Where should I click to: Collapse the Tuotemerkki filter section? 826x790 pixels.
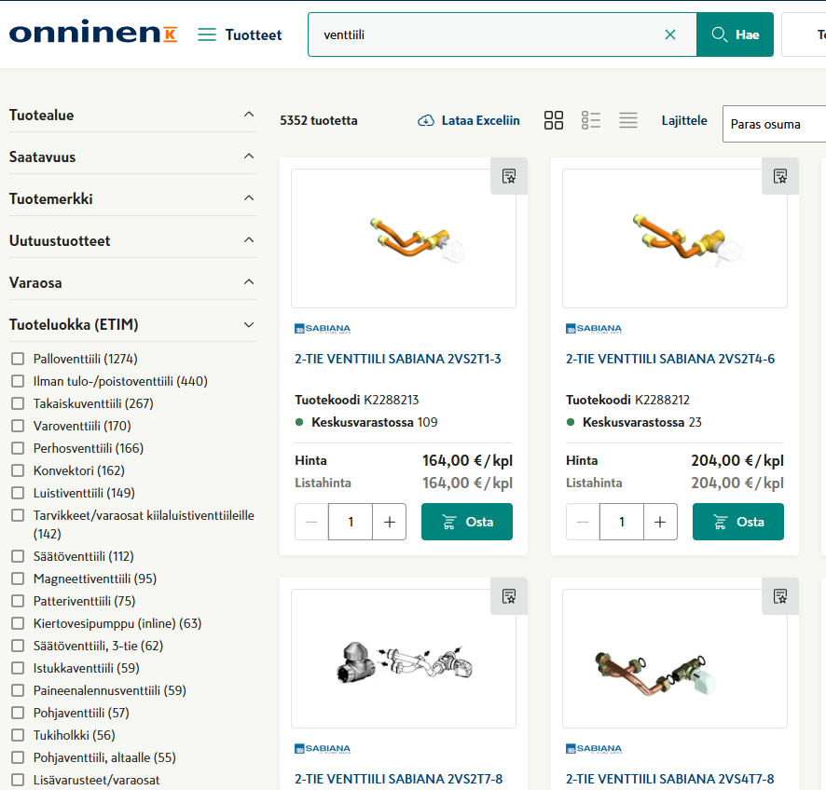(132, 199)
